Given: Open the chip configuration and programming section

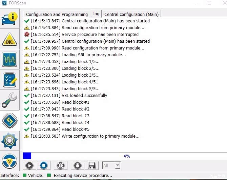Looking at the screenshot, I should click(10, 121).
